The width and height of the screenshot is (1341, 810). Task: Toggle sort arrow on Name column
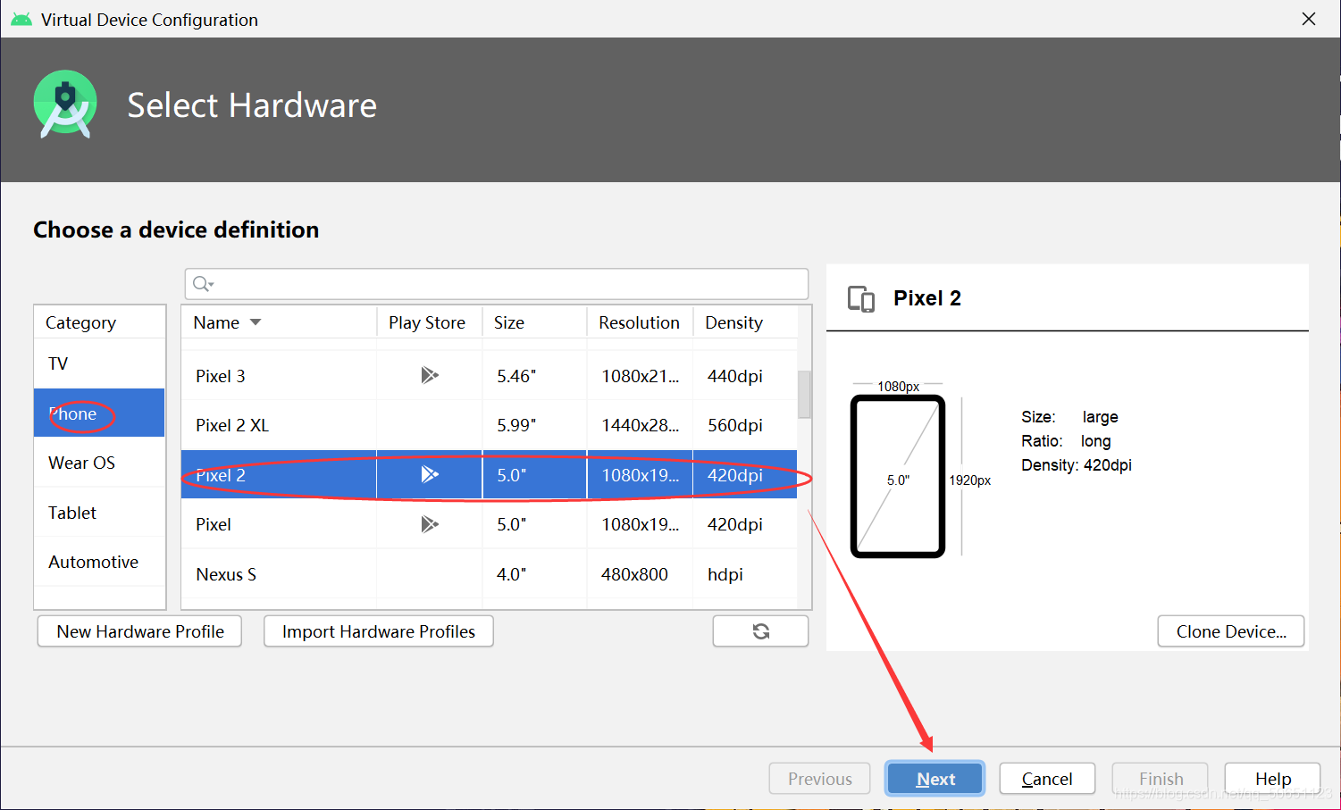pyautogui.click(x=256, y=322)
